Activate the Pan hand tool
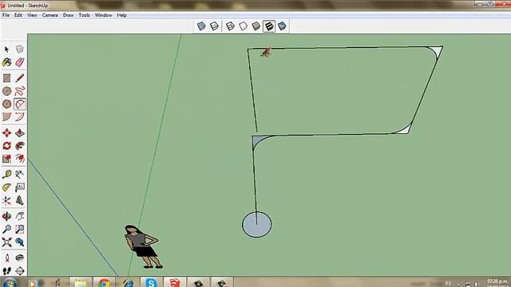This screenshot has width=511, height=287. [x=19, y=216]
